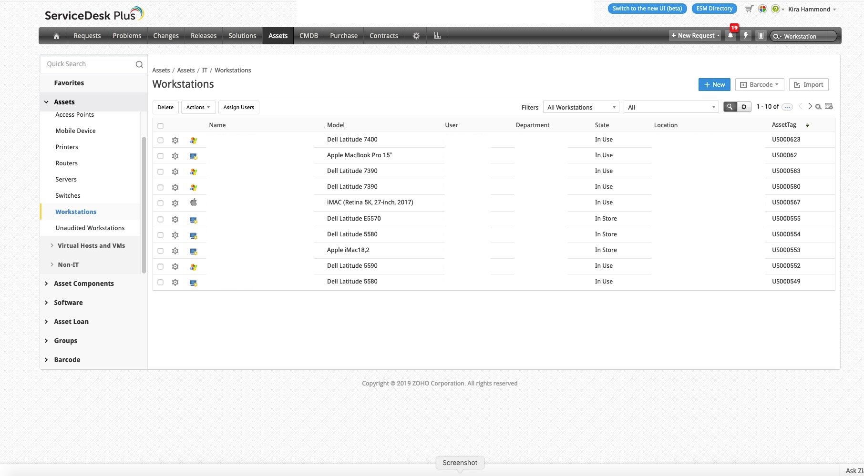This screenshot has width=864, height=476.
Task: Click the Quick Search magnifier icon
Action: [x=139, y=64]
